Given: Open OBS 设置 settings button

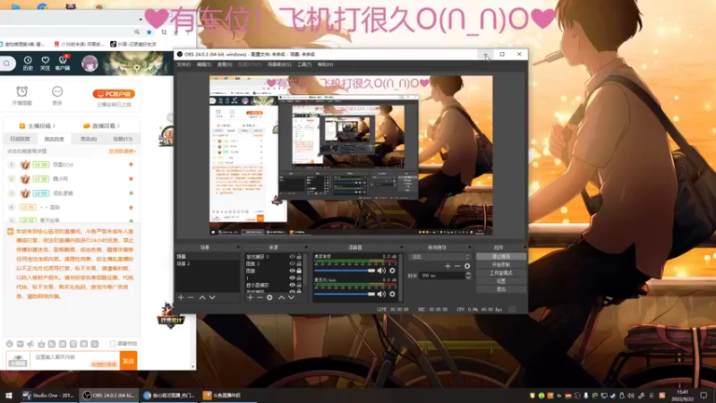Looking at the screenshot, I should pos(501,281).
